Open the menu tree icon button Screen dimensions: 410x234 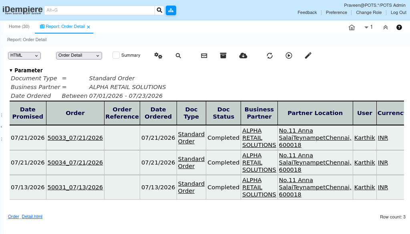pyautogui.click(x=171, y=10)
